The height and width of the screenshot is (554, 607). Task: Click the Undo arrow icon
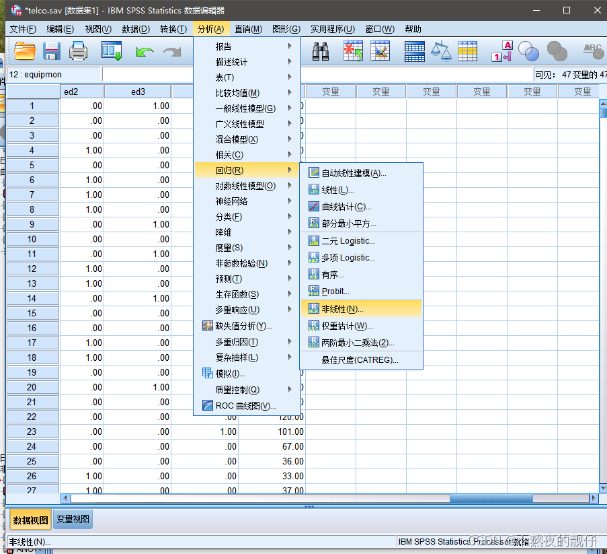pyautogui.click(x=145, y=52)
